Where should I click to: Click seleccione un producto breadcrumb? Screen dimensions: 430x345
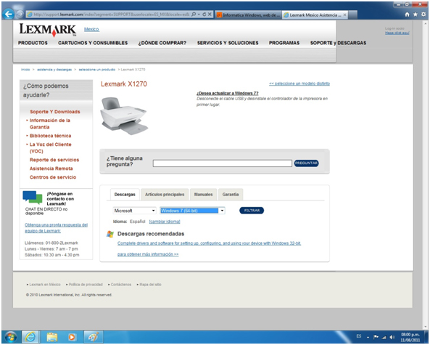tap(97, 70)
